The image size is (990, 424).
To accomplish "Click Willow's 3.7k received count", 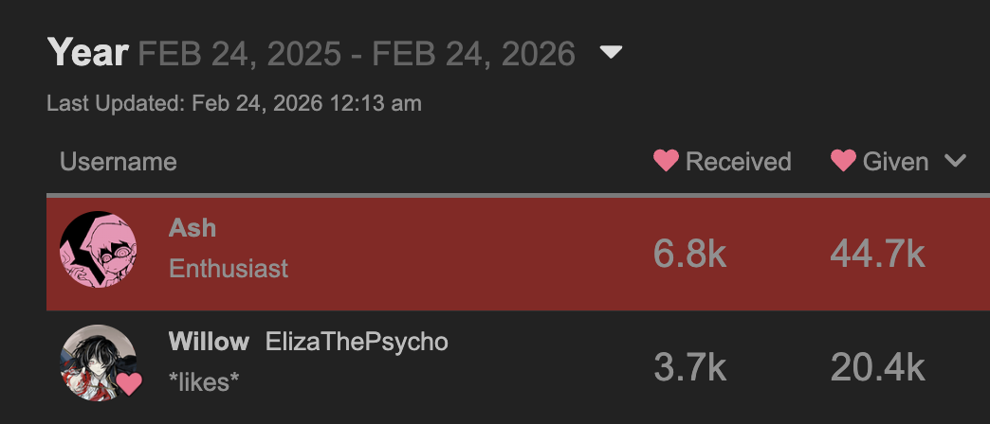I will pos(689,366).
